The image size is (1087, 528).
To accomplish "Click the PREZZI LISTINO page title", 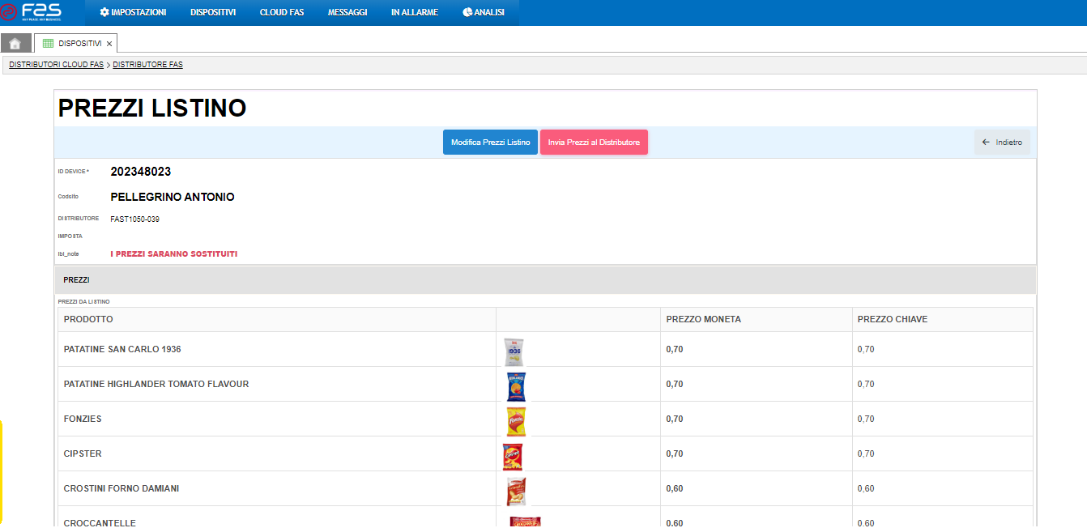I will tap(152, 109).
